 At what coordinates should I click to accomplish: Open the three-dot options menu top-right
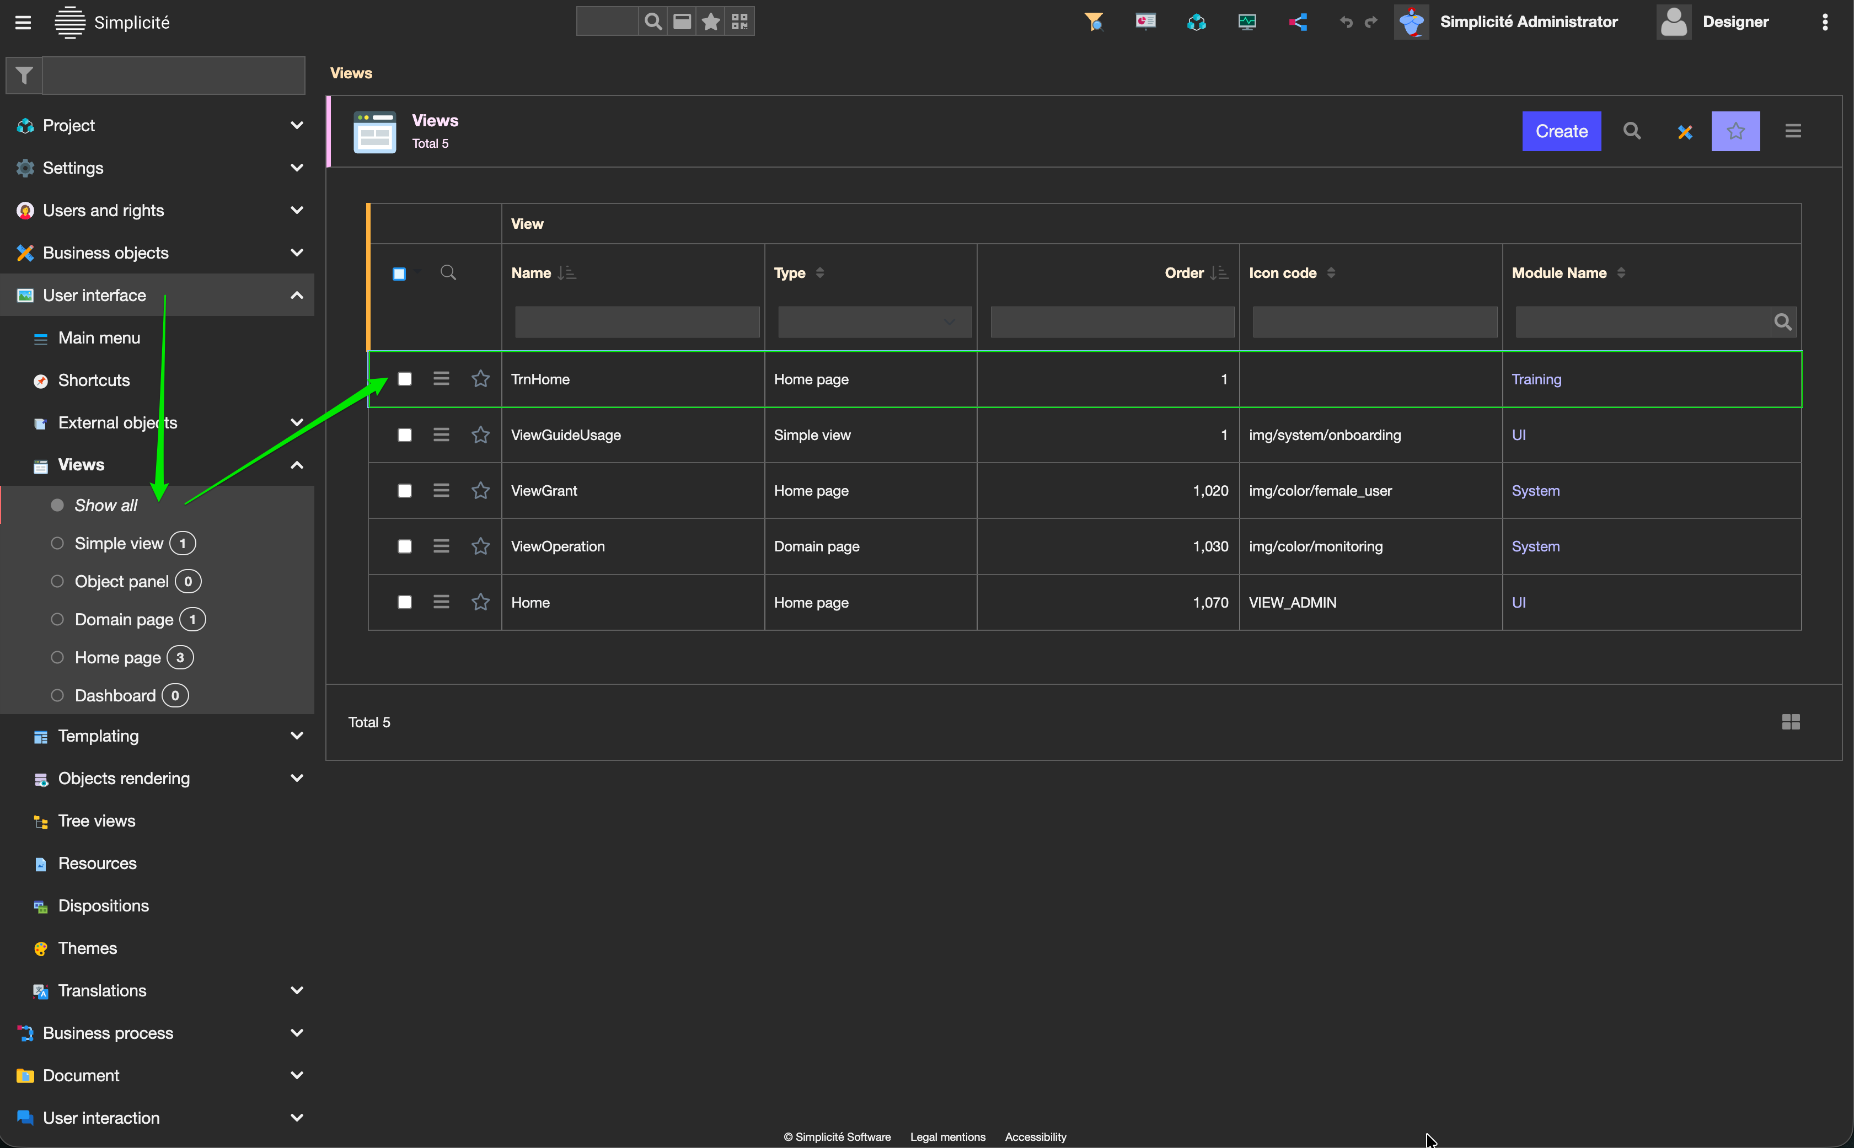(1824, 22)
